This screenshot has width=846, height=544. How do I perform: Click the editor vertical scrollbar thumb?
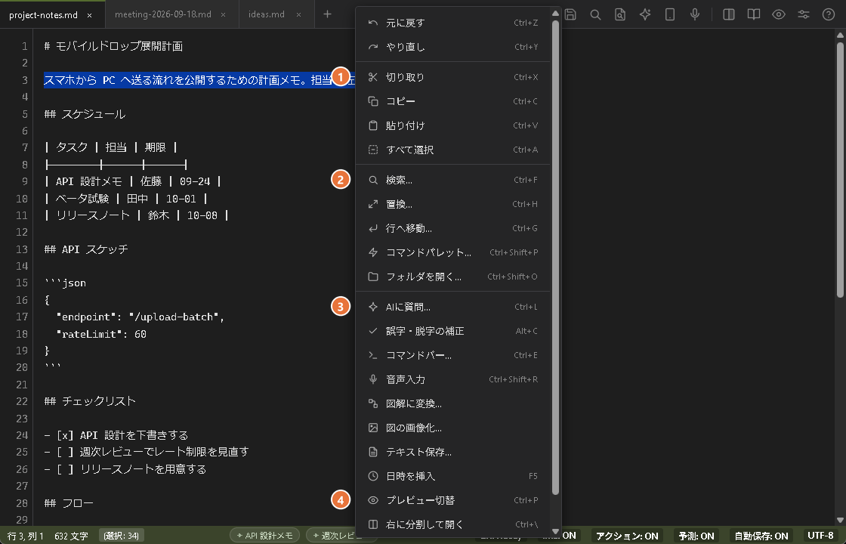[840, 168]
